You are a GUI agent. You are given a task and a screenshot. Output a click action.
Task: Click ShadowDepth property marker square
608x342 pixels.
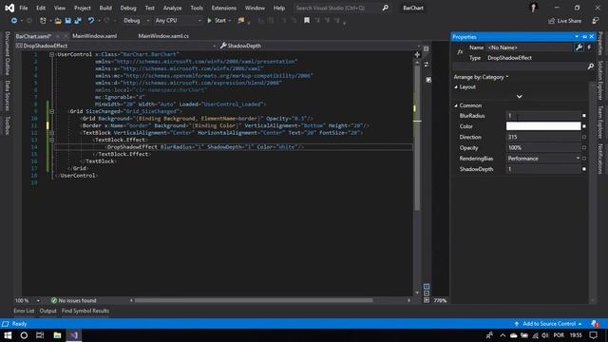584,169
